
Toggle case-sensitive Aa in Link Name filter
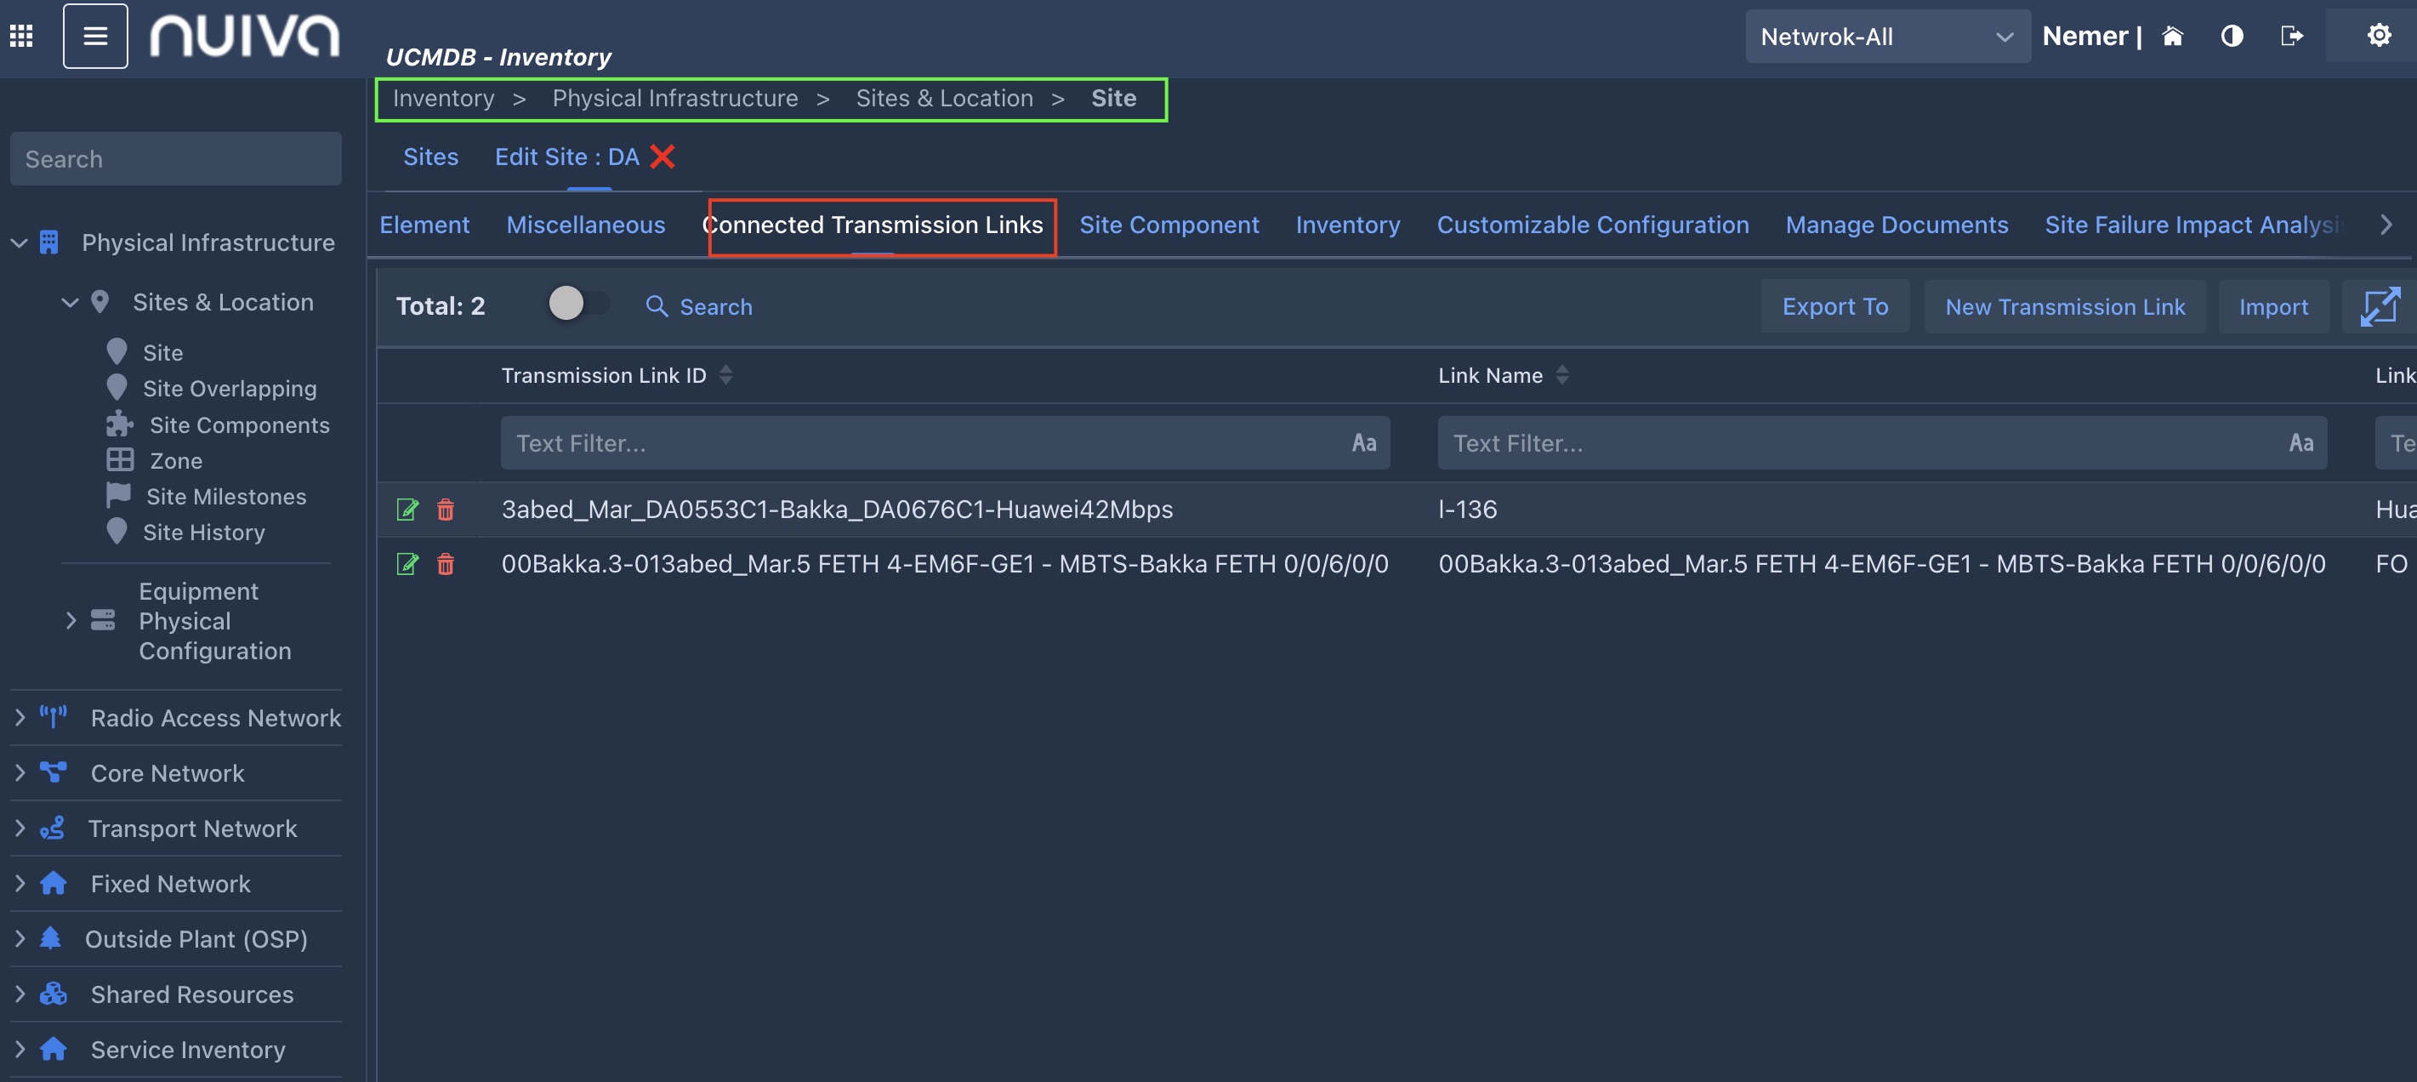pyautogui.click(x=2300, y=443)
